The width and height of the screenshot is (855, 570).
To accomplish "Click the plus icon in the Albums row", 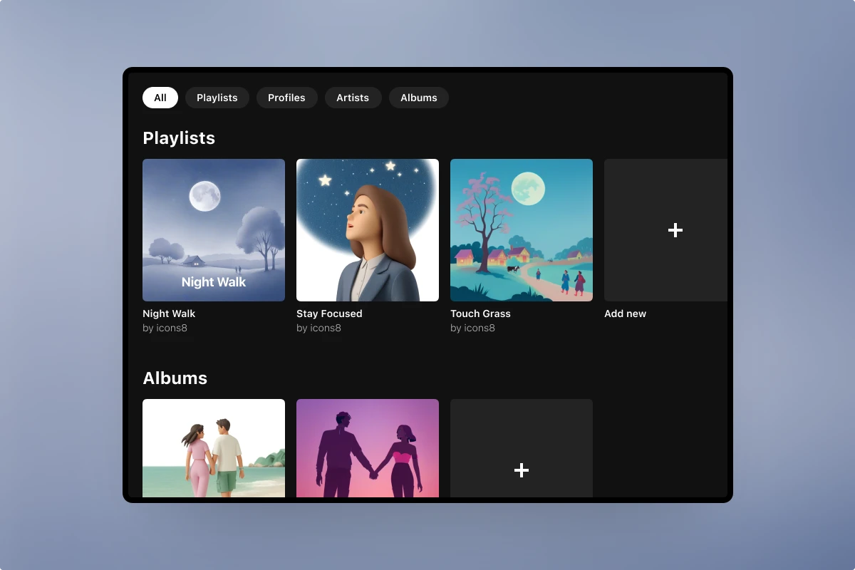I will tap(522, 470).
